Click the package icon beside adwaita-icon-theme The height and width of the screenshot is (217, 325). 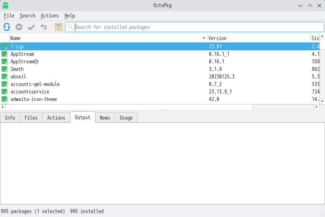(5, 99)
